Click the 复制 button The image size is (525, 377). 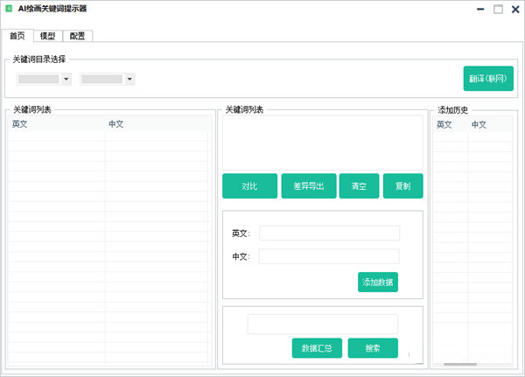point(403,185)
